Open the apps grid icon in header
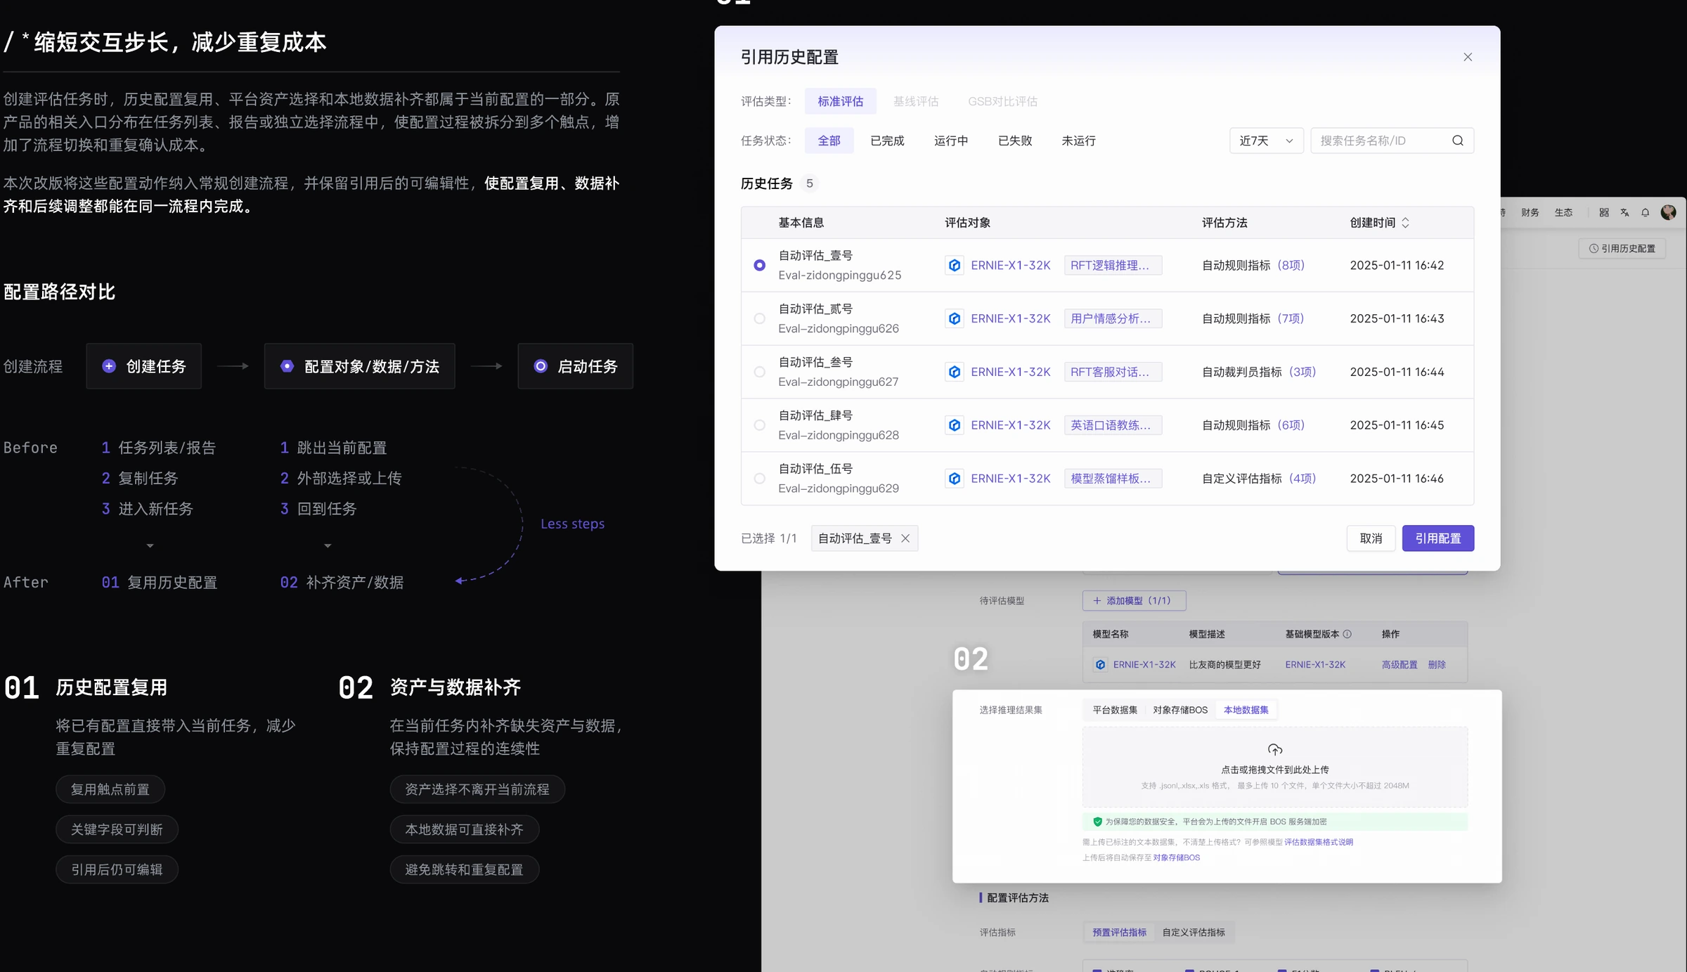The height and width of the screenshot is (972, 1687). pos(1604,212)
